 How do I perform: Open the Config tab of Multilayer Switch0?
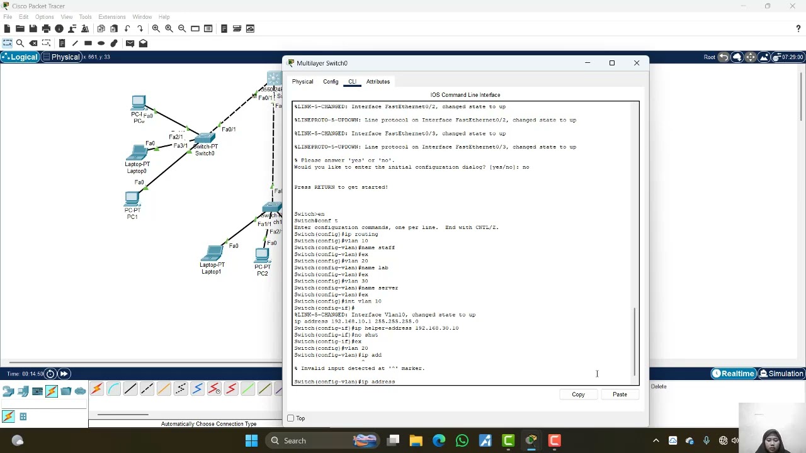[331, 82]
